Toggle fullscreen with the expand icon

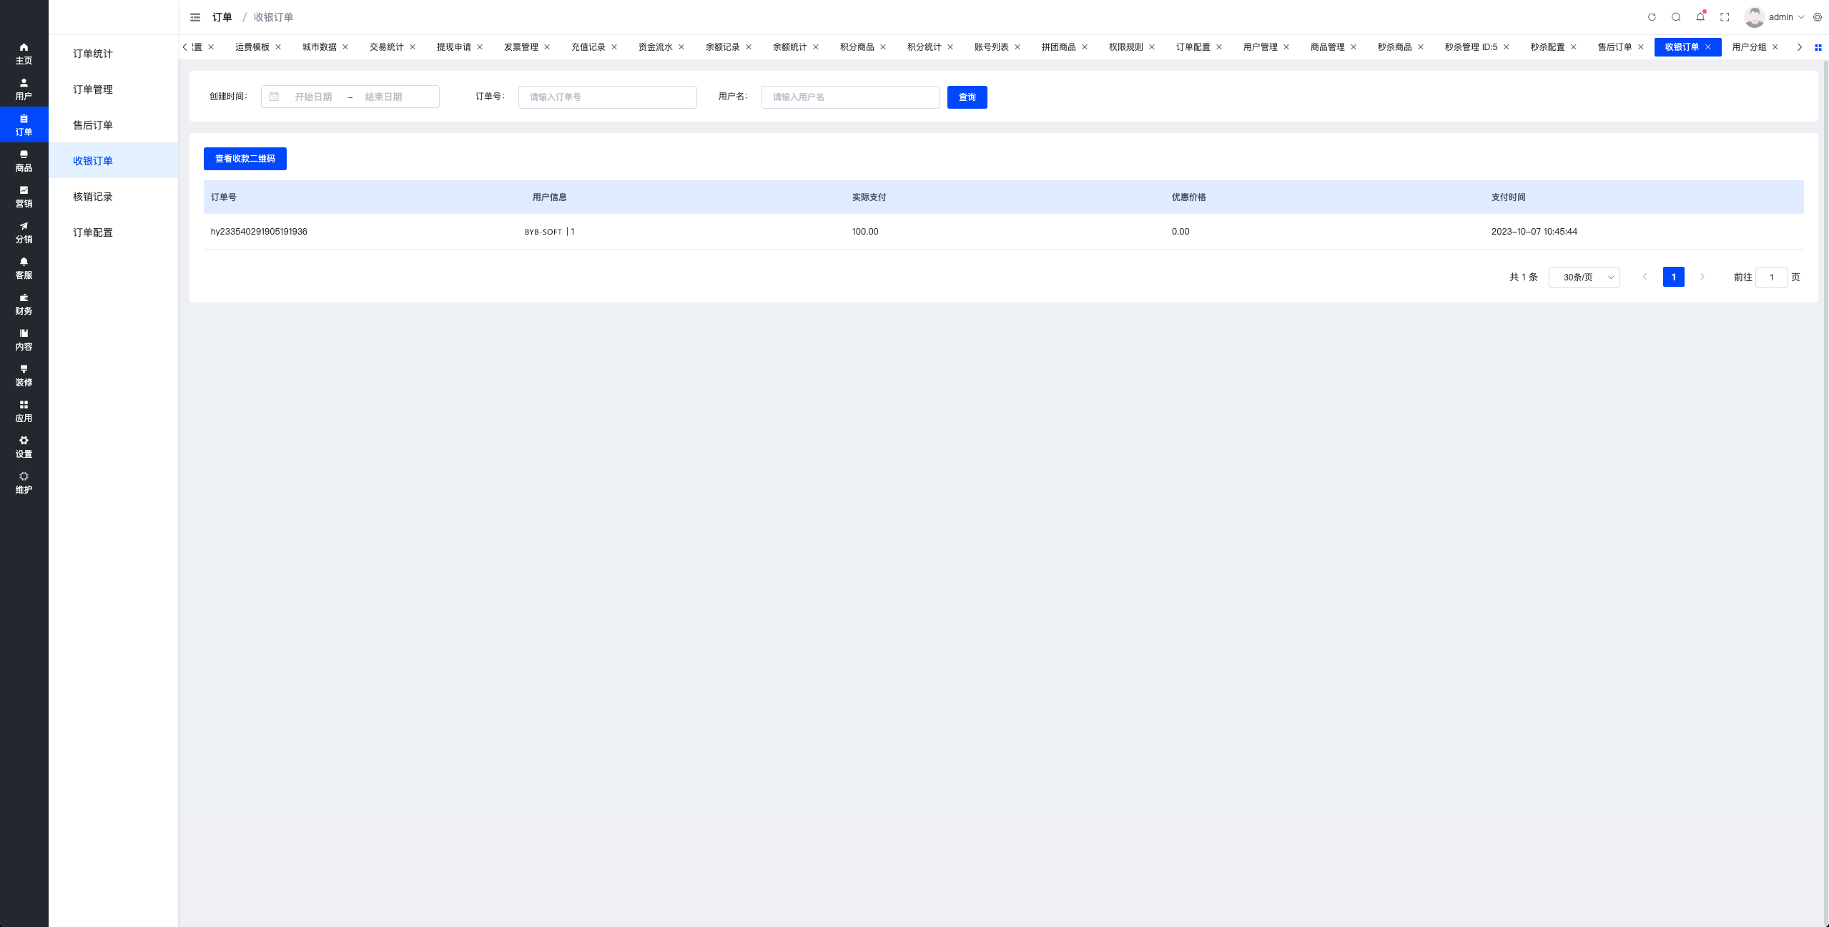[x=1725, y=17]
